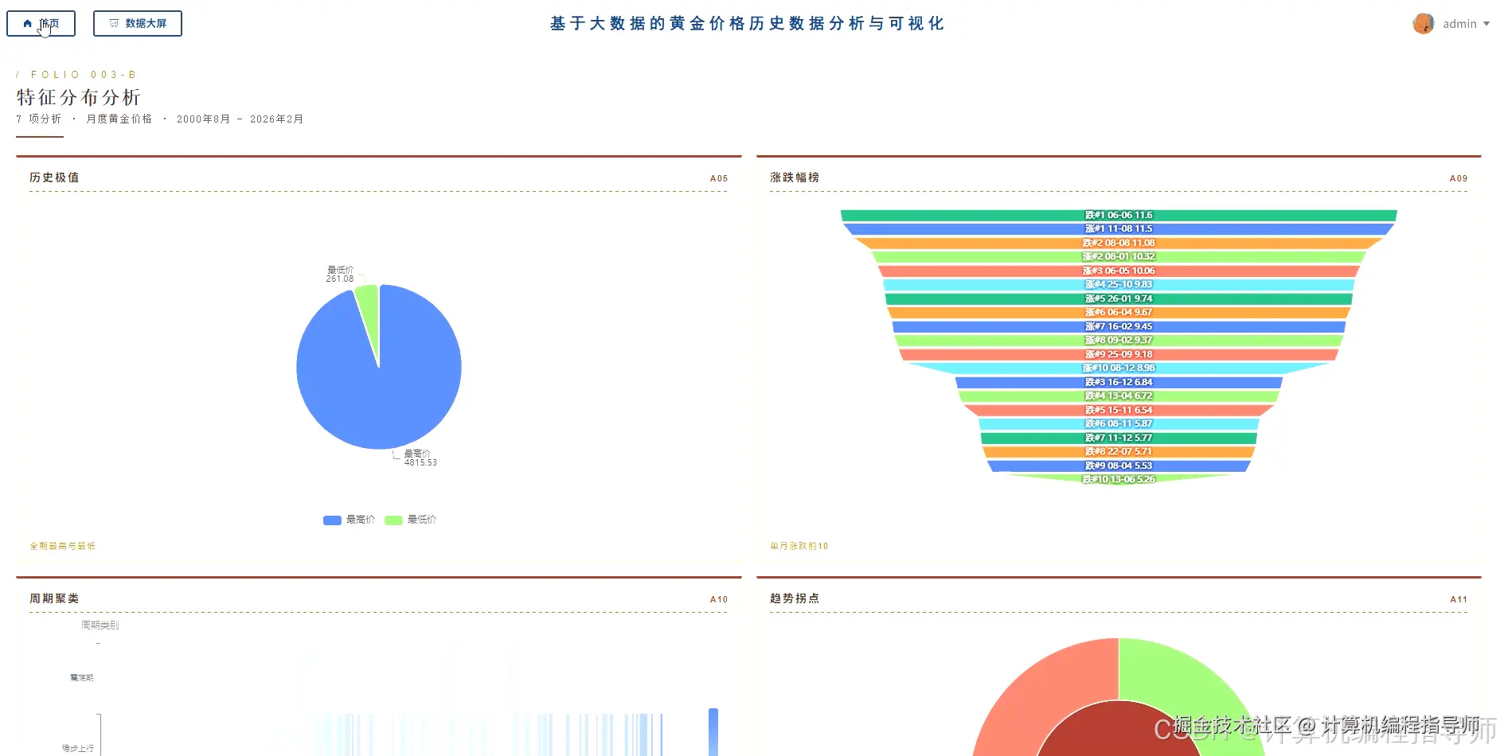
Task: Click the home icon in the 首页 button
Action: click(28, 24)
